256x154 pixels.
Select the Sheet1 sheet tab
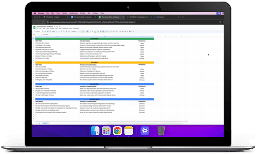coord(44,123)
